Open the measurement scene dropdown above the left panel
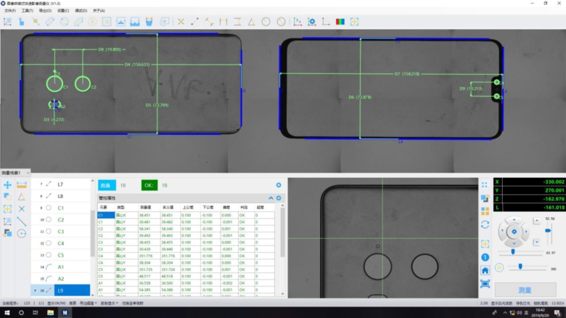Image resolution: width=566 pixels, height=318 pixels. coord(15,173)
